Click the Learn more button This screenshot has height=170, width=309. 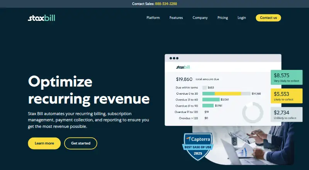click(x=44, y=143)
